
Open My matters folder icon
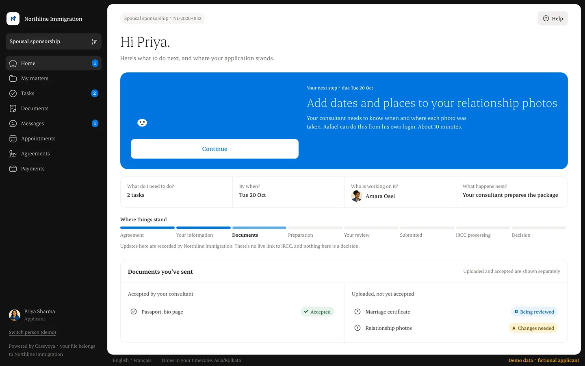tap(13, 78)
